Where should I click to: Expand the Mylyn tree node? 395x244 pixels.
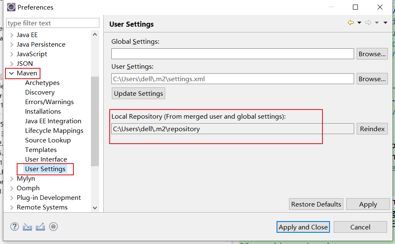(11, 179)
